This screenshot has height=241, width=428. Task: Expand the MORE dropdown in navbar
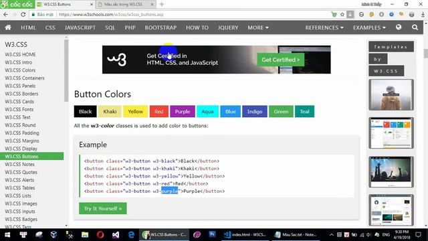click(x=258, y=27)
